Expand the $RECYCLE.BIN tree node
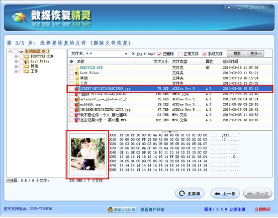278x218 pixels. (x=16, y=57)
